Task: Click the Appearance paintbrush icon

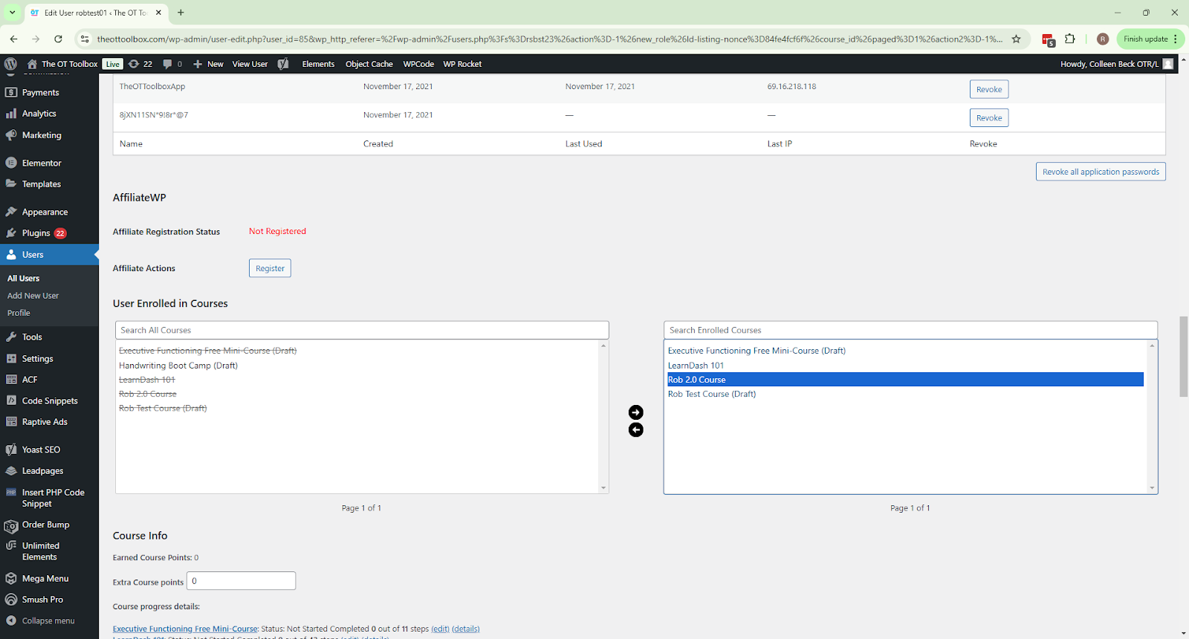Action: pyautogui.click(x=11, y=212)
